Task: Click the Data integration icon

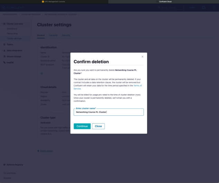Action: click(x=4, y=50)
